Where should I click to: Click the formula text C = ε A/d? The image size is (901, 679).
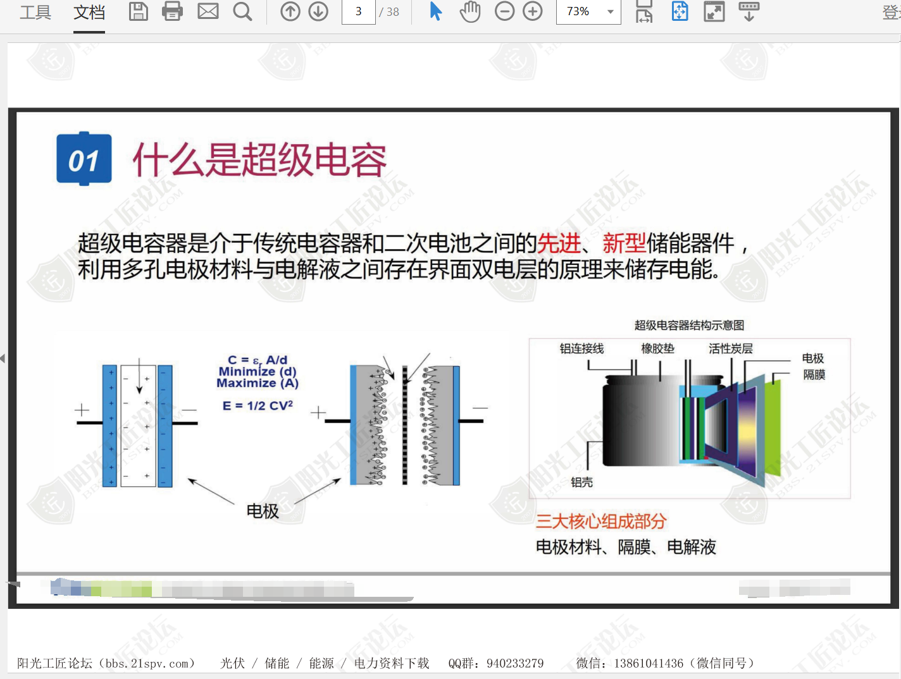click(x=258, y=360)
